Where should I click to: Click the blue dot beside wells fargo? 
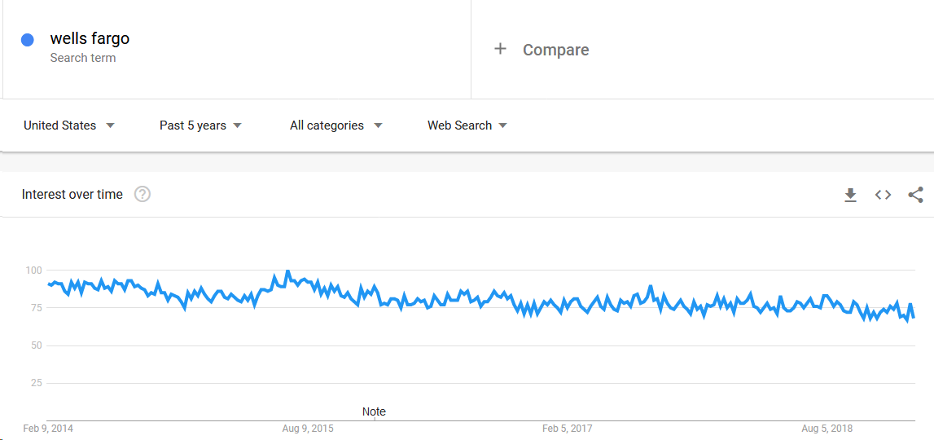point(28,40)
